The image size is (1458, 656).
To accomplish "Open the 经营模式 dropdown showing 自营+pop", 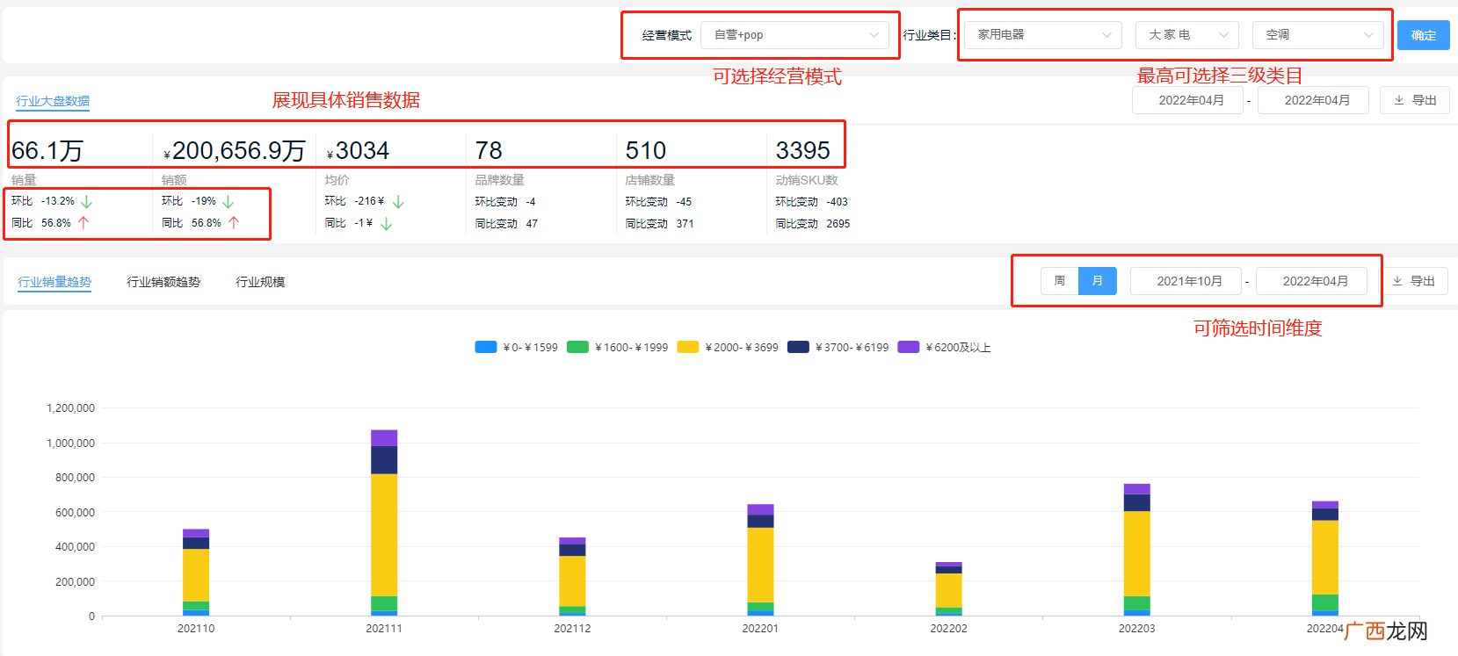I will point(794,35).
